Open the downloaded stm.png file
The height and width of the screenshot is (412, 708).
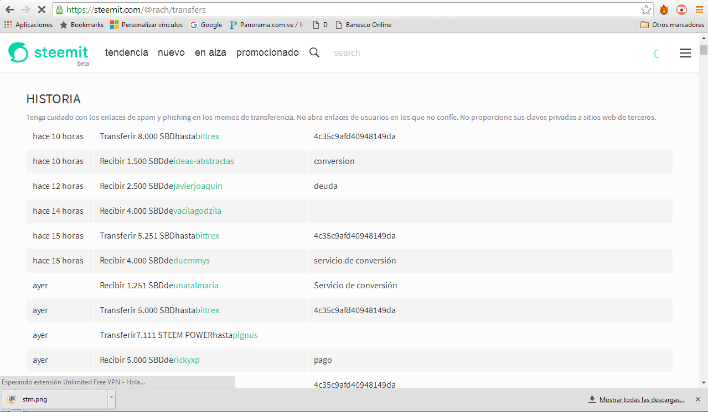point(54,399)
